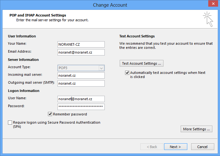This screenshot has height=156, width=220.
Task: Click the Password input box
Action: click(81, 107)
